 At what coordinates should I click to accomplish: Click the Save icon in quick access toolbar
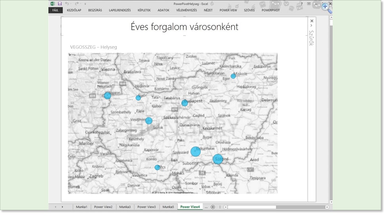[x=60, y=4]
